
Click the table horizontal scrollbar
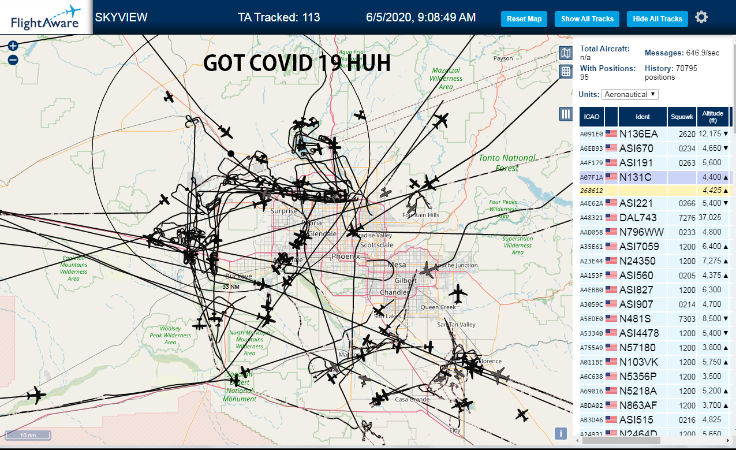(621, 440)
